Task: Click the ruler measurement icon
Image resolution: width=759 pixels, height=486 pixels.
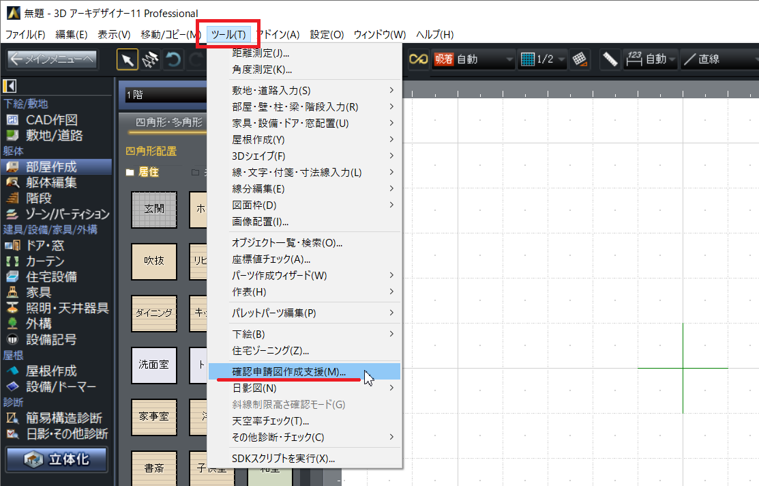Action: tap(610, 59)
